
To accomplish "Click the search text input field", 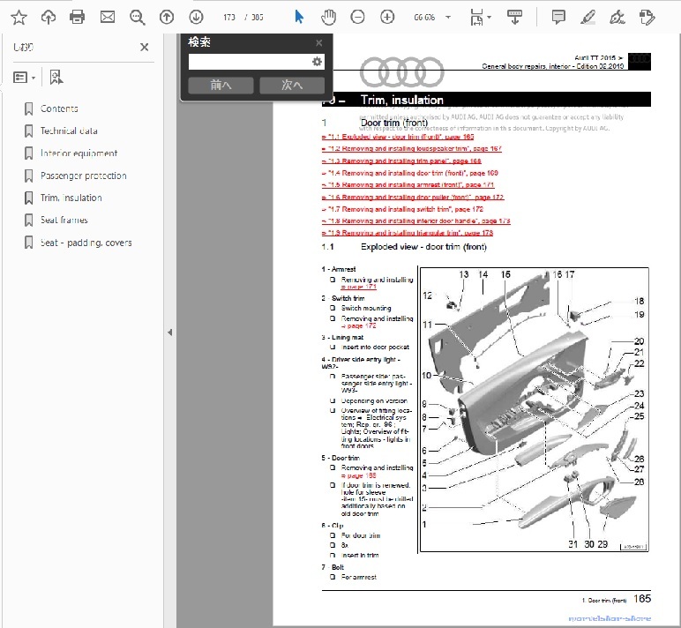I will 250,62.
